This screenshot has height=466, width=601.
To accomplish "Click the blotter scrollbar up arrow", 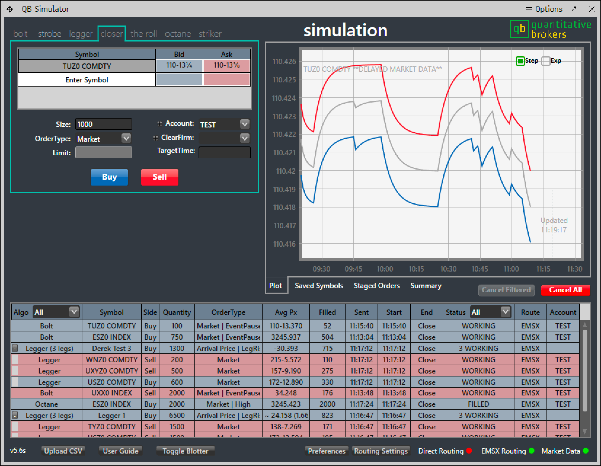I will point(585,325).
